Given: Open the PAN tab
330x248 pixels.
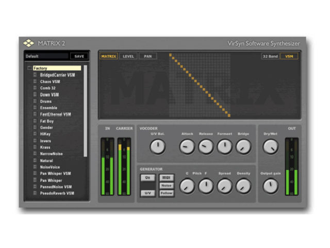Looking at the screenshot, I should point(148,56).
